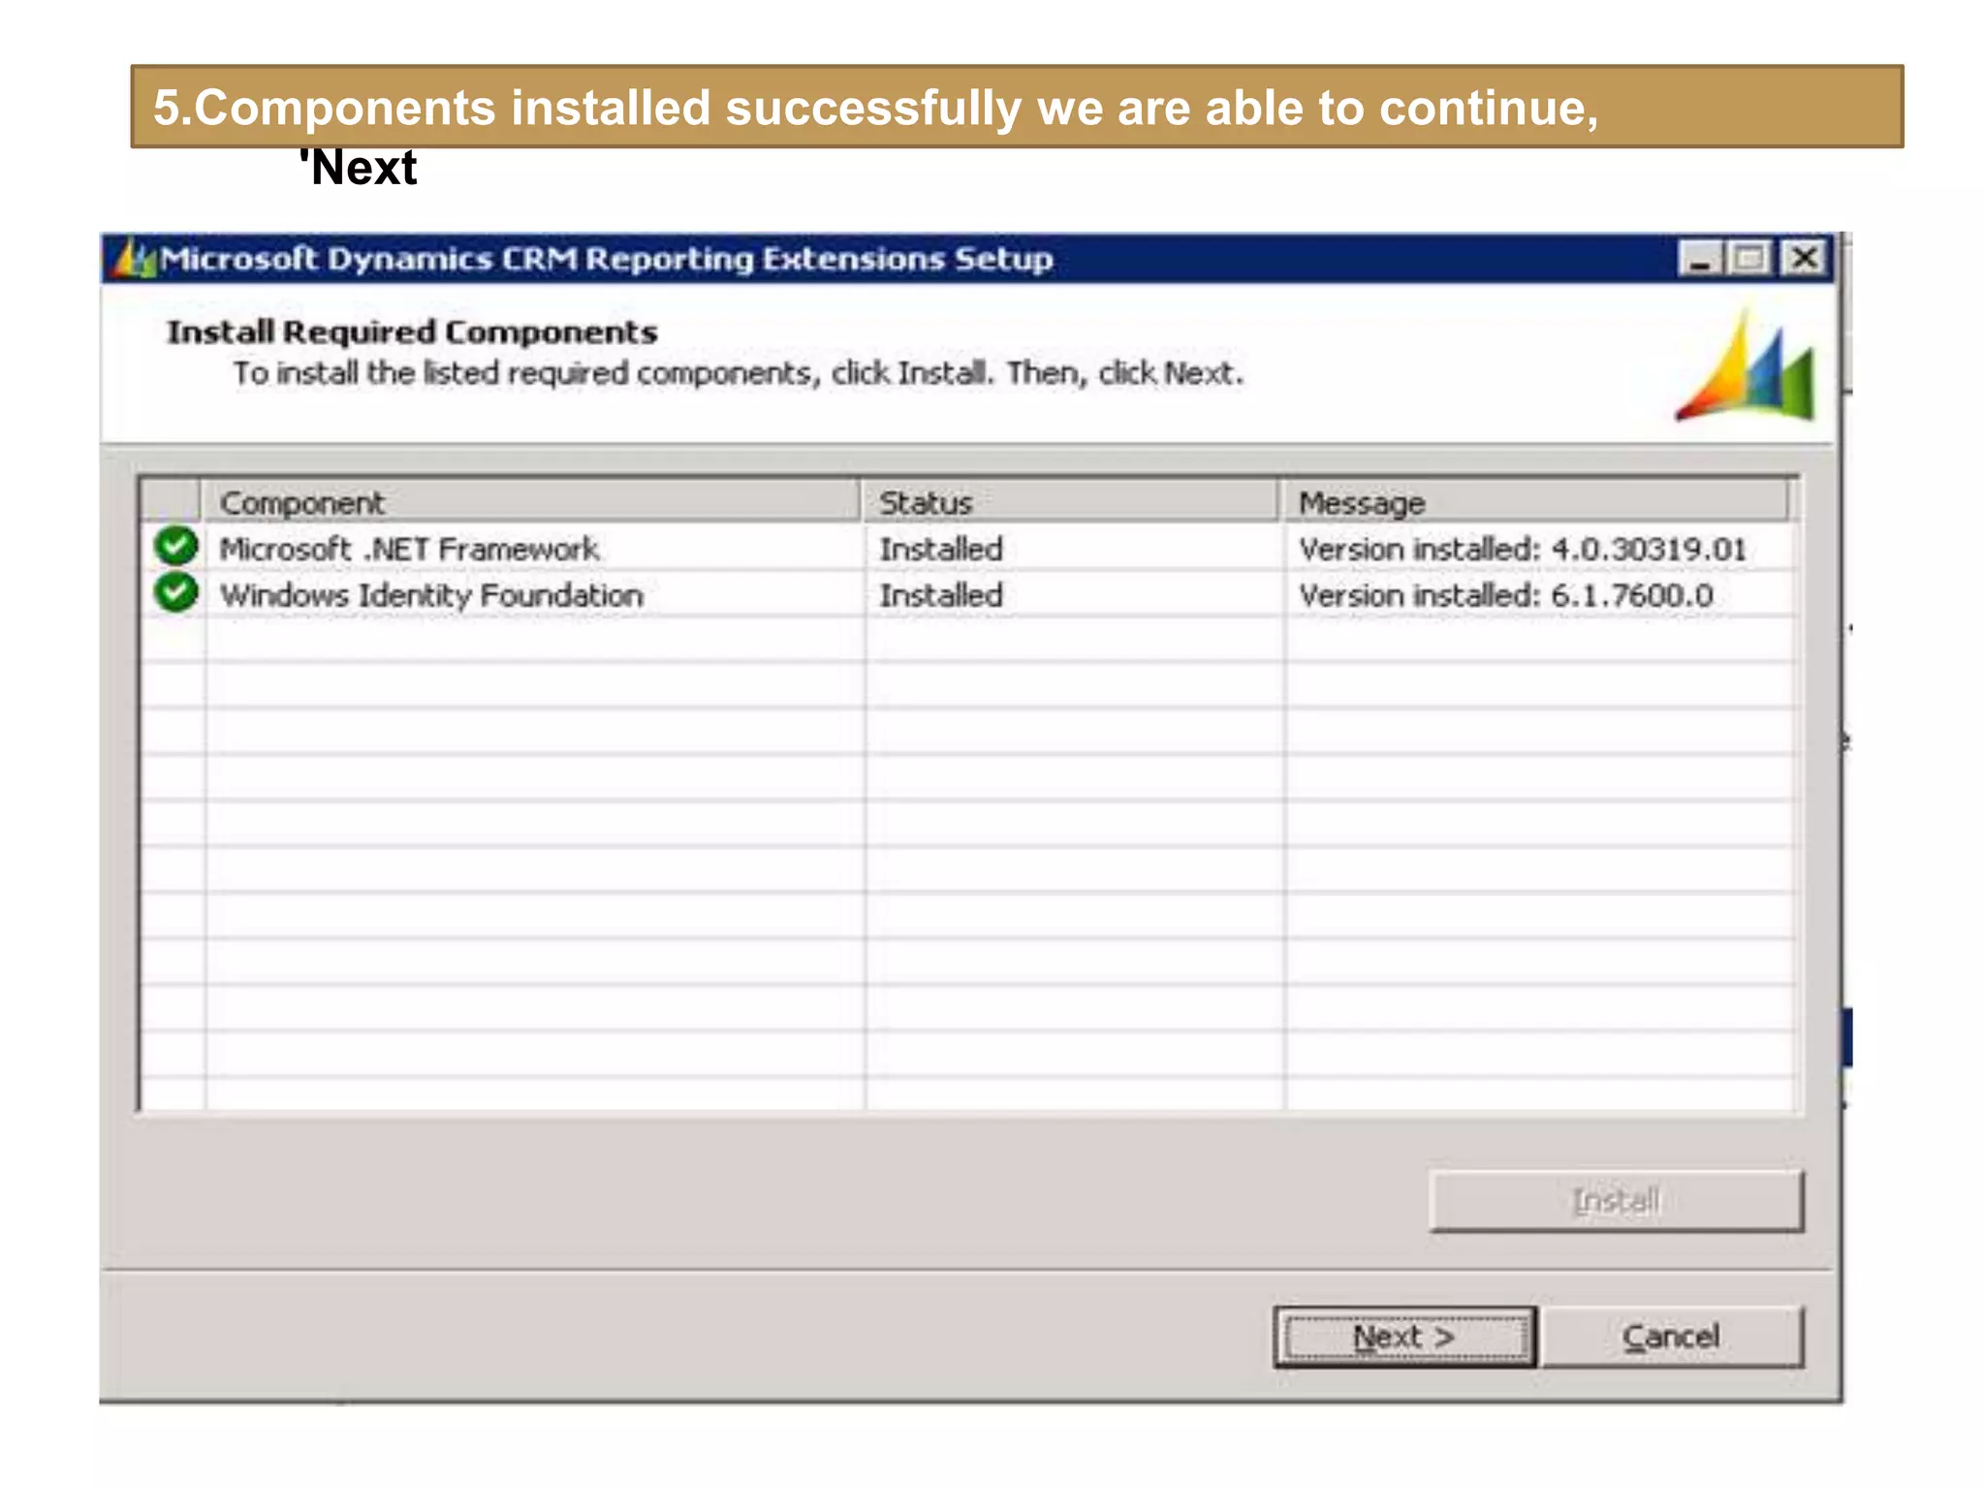Close the setup window with X
Image resolution: width=1985 pixels, height=1489 pixels.
pos(1804,259)
